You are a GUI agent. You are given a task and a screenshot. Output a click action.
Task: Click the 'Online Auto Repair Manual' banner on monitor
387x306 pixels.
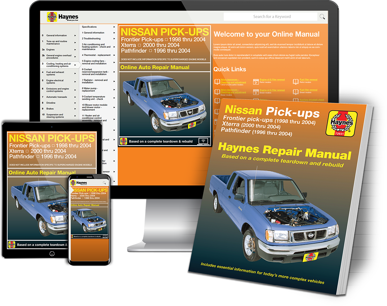(165, 67)
